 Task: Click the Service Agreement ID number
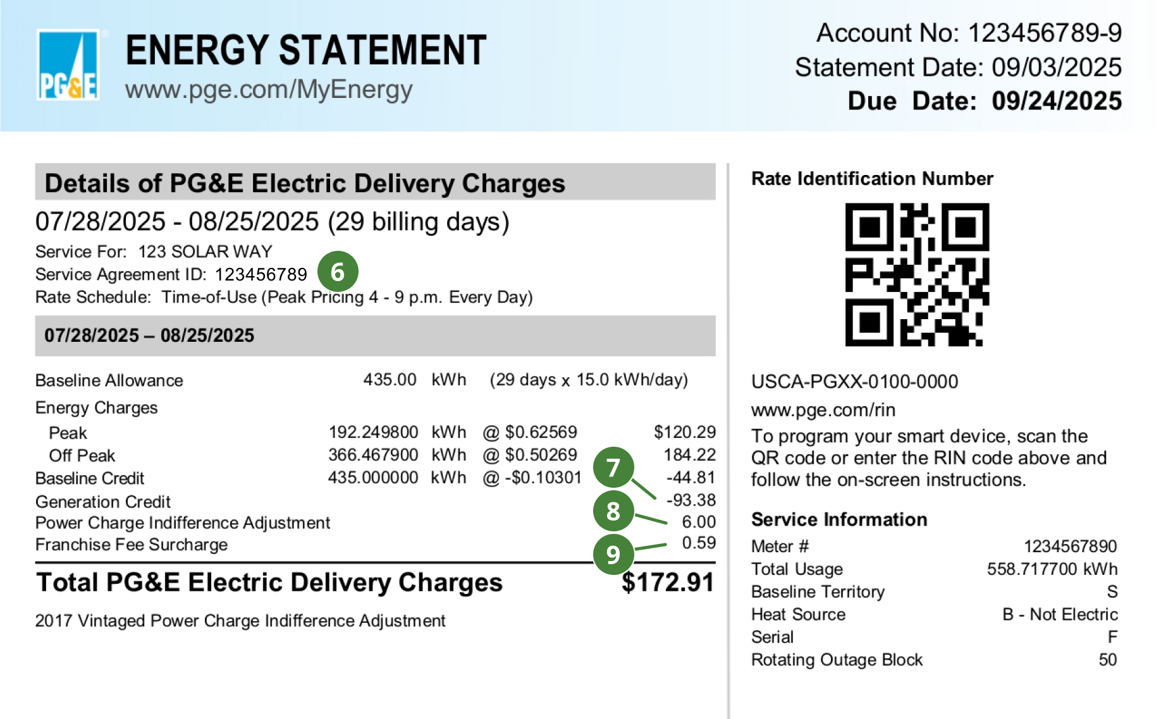261,274
